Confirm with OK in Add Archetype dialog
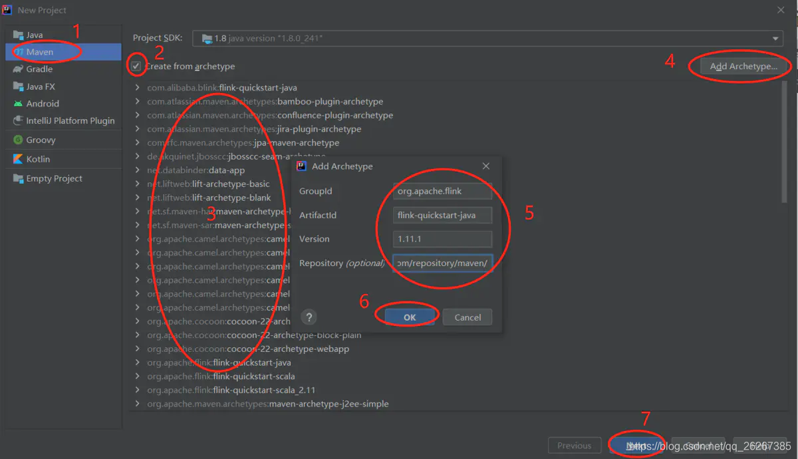798x459 pixels. pos(410,317)
